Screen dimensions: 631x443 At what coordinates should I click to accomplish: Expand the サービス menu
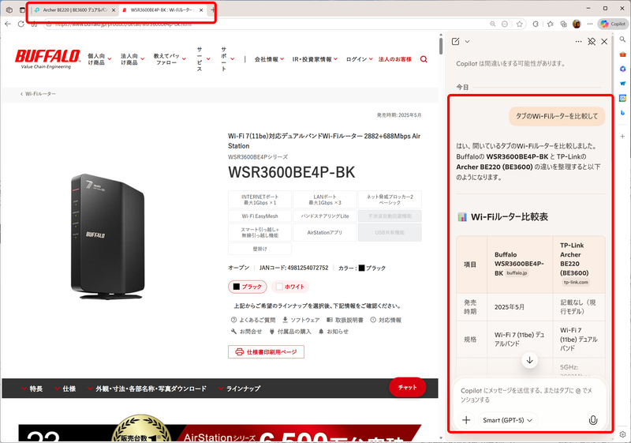(203, 59)
